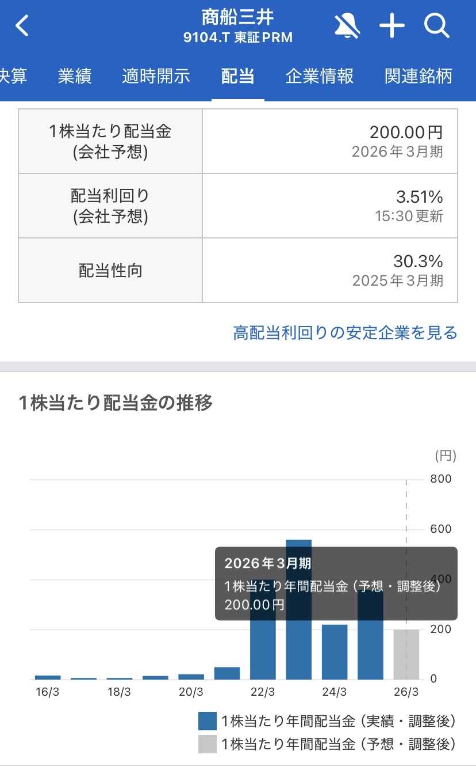Viewport: 476px width, 766px height.
Task: Switch to the partially hidden 決算 tab
Action: pyautogui.click(x=13, y=76)
